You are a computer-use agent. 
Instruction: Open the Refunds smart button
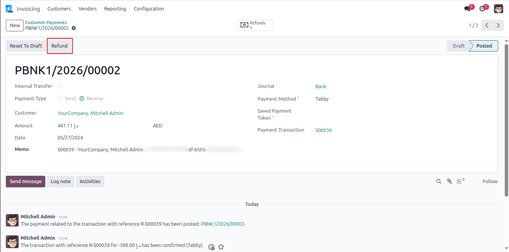point(255,25)
